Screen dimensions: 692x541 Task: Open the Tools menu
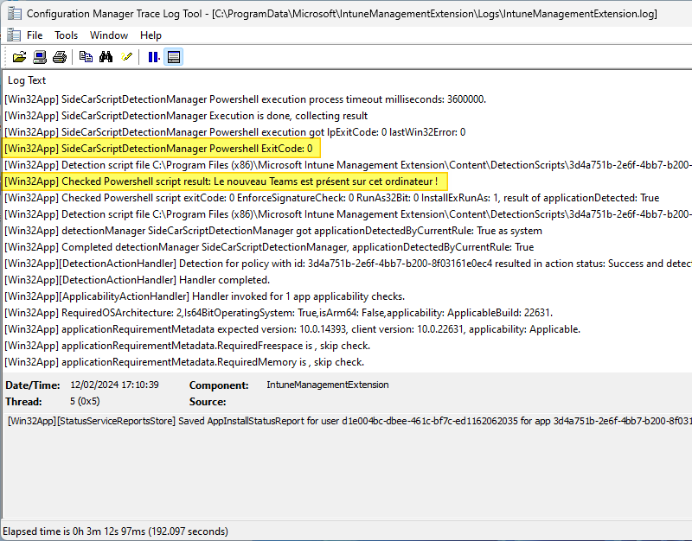pyautogui.click(x=66, y=35)
